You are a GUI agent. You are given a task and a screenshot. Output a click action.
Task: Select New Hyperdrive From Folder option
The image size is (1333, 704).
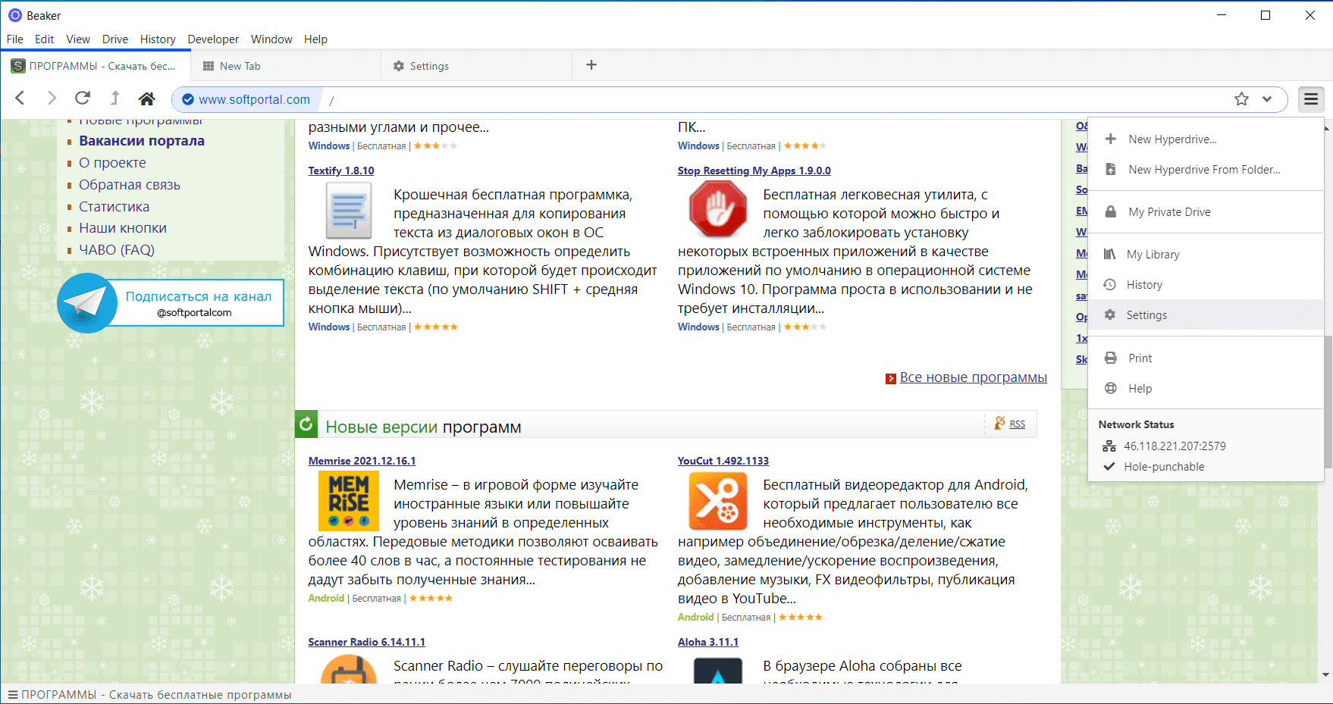(x=1203, y=170)
